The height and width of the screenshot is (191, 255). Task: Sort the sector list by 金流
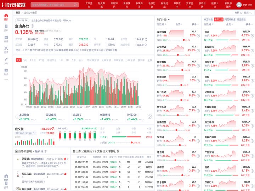(229, 24)
